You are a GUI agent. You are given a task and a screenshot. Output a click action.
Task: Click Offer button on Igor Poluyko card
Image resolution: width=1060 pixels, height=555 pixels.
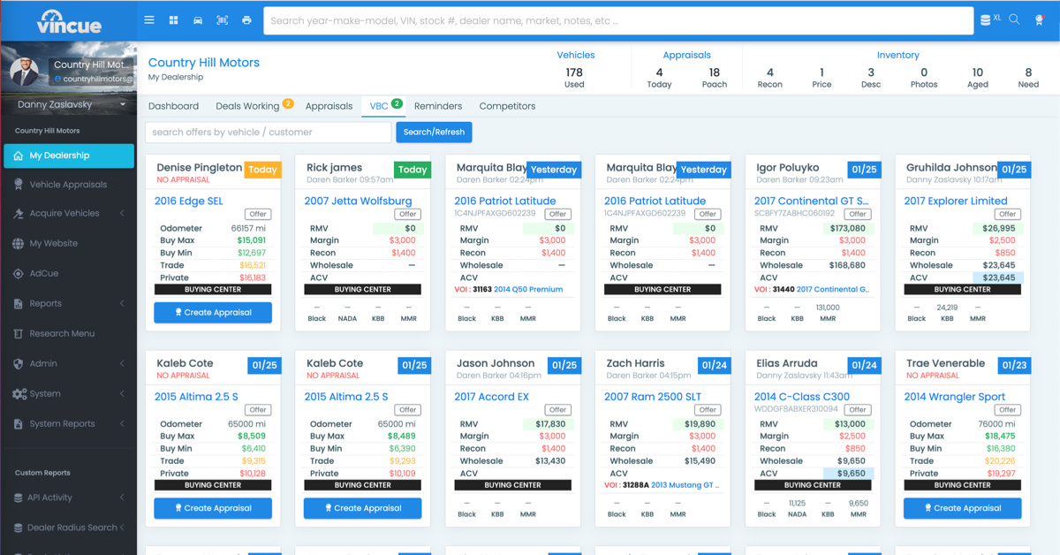[x=858, y=214]
